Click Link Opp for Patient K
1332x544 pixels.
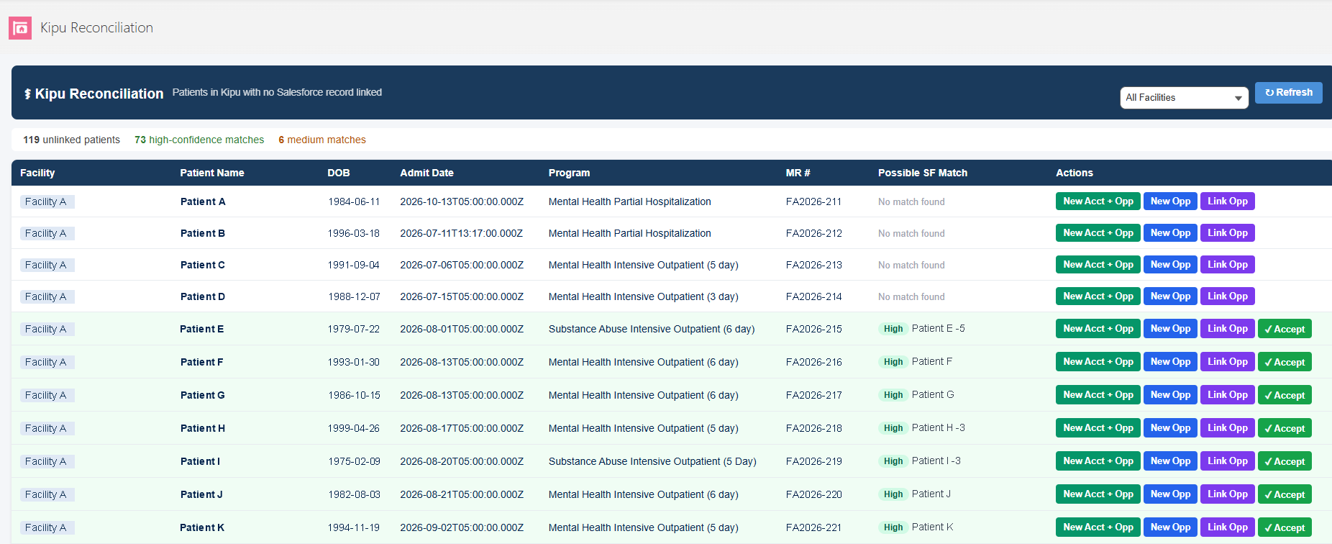click(x=1227, y=527)
